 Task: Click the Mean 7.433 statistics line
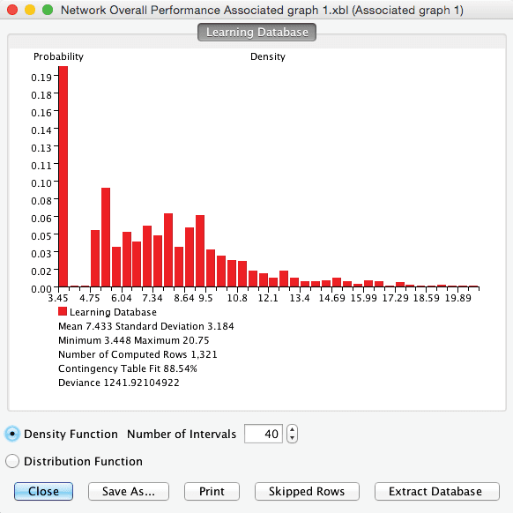(x=146, y=326)
